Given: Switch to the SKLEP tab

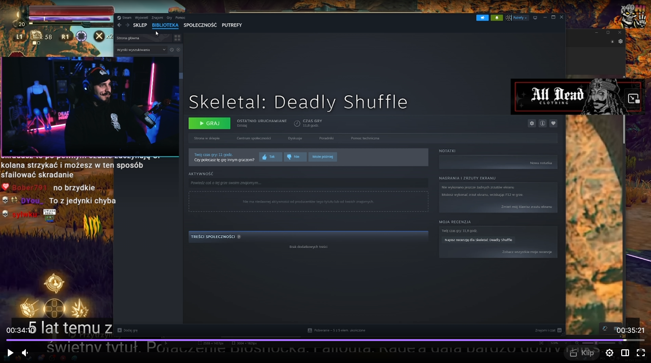Looking at the screenshot, I should coord(140,25).
